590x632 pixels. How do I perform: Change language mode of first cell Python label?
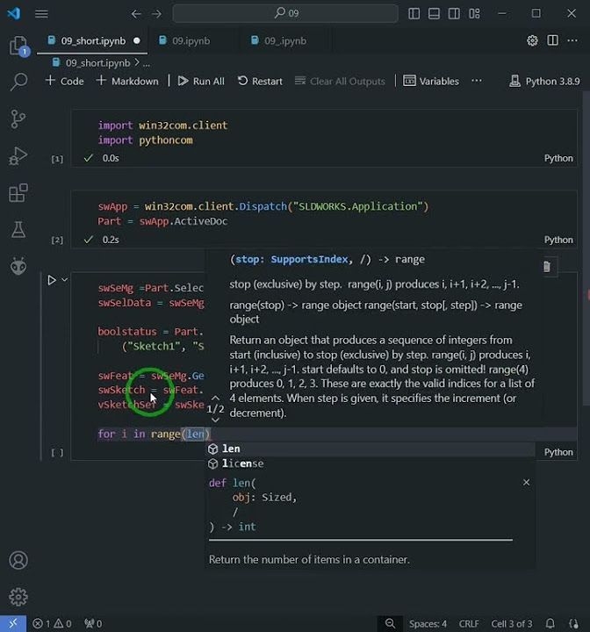tap(558, 158)
